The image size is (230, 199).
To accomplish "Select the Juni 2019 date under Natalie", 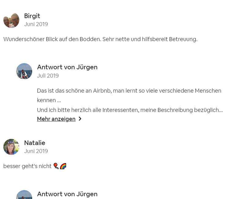I will pos(36,151).
